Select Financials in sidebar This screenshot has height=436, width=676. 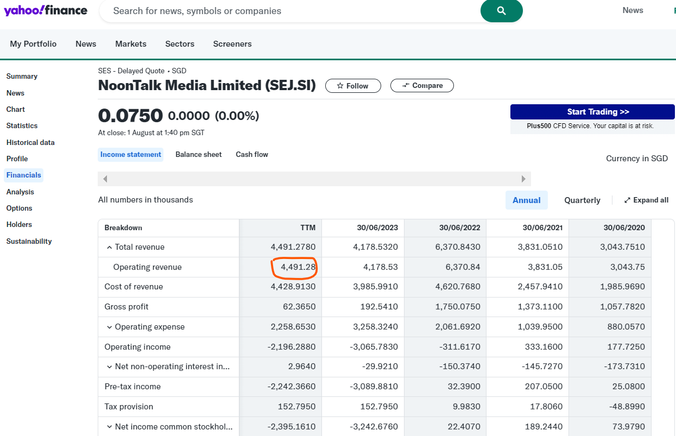[x=24, y=175]
